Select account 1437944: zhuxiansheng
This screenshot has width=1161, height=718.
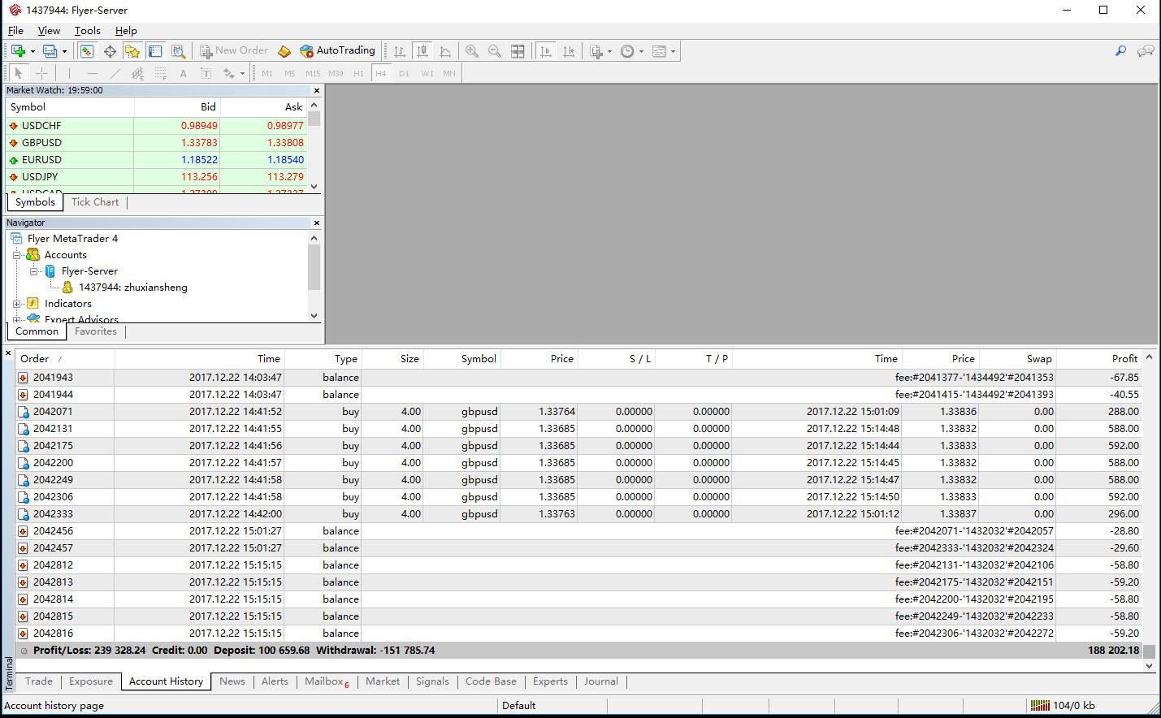132,288
